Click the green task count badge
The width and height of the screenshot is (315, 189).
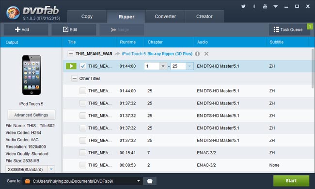pyautogui.click(x=310, y=27)
